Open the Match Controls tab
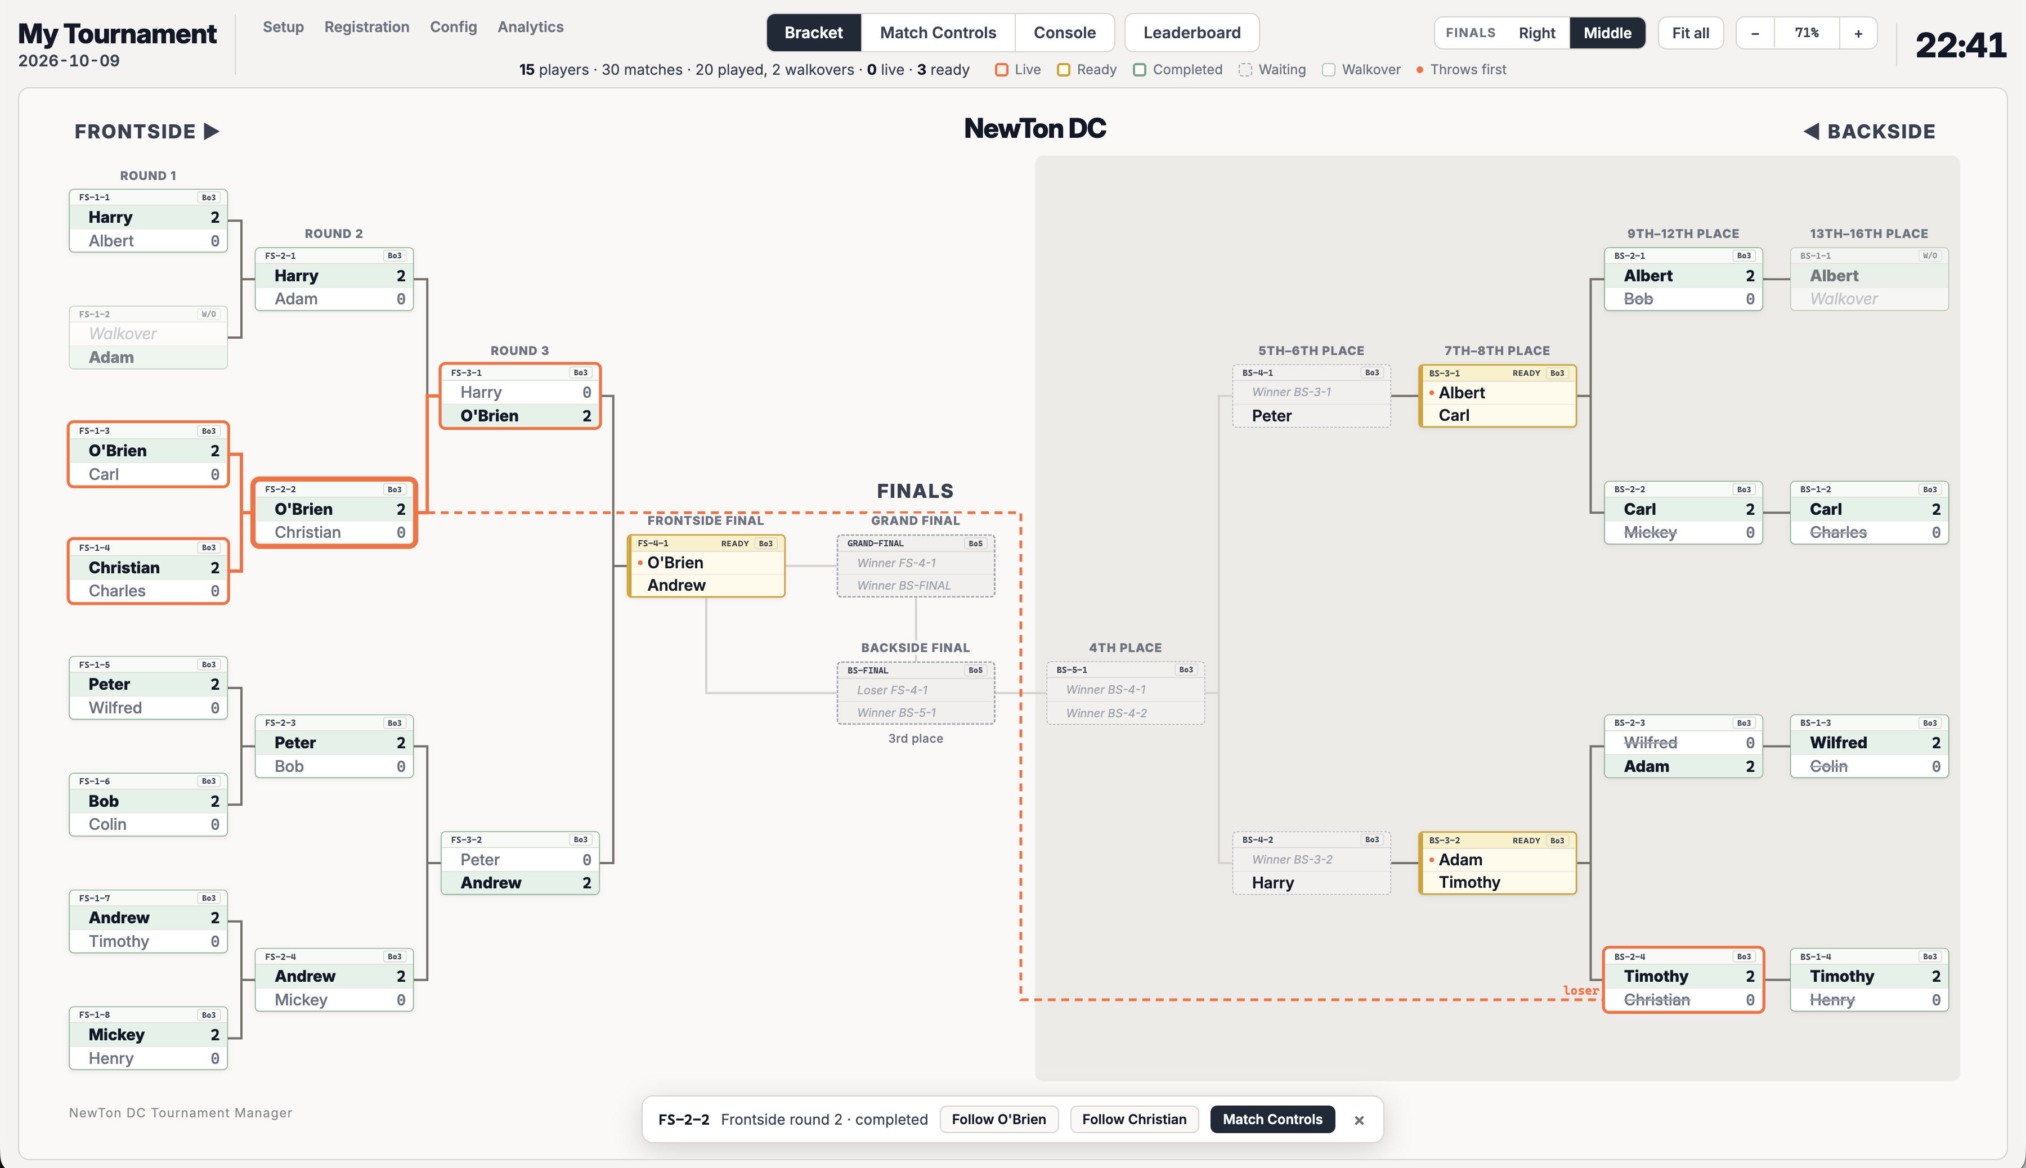The width and height of the screenshot is (2026, 1168). (938, 33)
